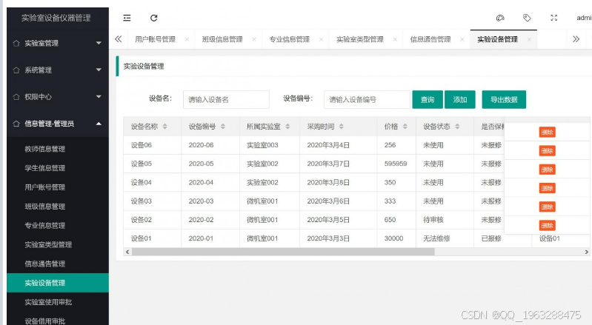592x325 pixels.
Task: Click the 查询 search button
Action: (428, 99)
